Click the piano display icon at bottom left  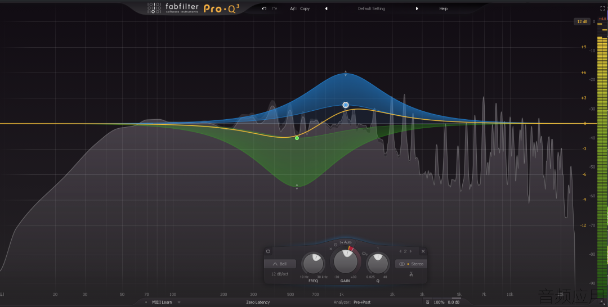[2, 294]
